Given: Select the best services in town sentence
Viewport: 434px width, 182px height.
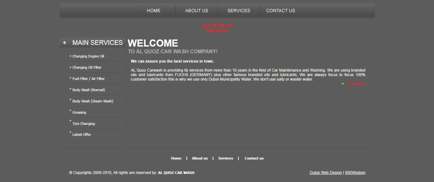Looking at the screenshot, I should click(172, 61).
